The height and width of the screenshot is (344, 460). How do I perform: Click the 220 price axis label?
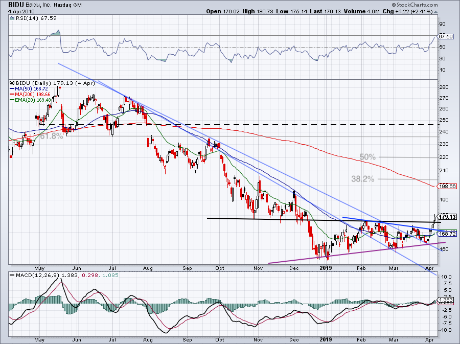coord(444,157)
